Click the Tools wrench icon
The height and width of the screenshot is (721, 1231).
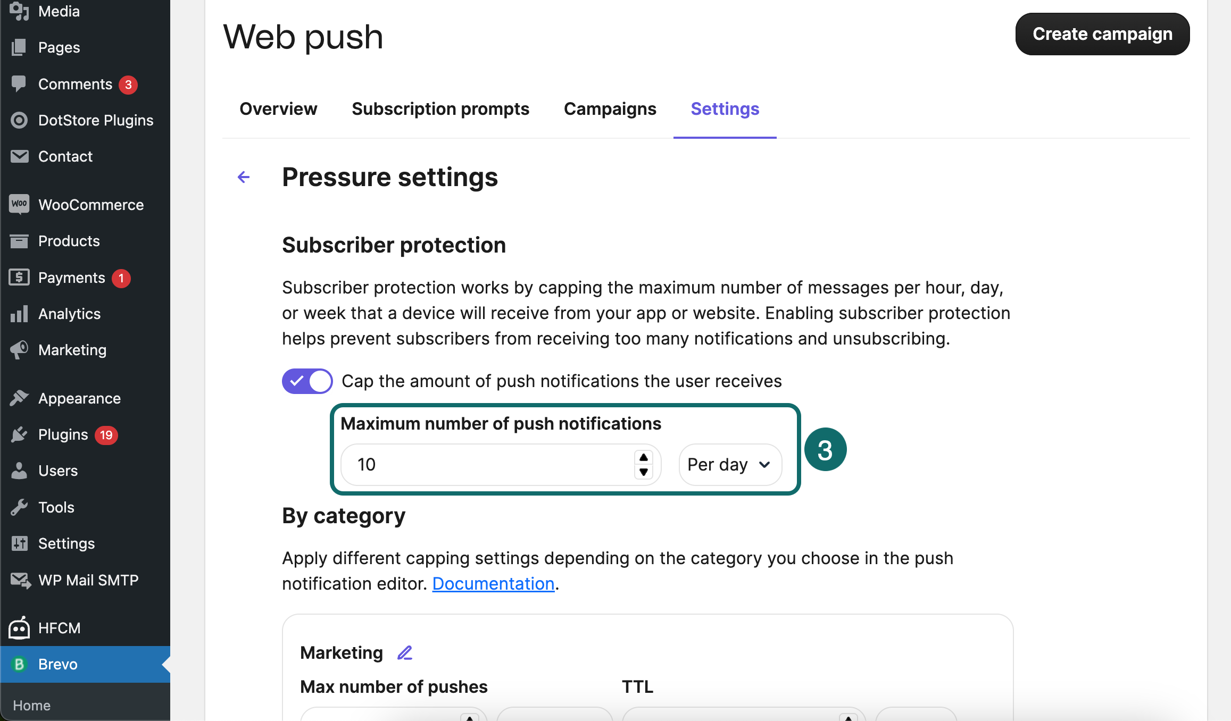[19, 507]
